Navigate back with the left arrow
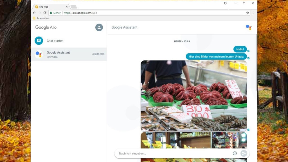This screenshot has height=162, width=288. 34,13
